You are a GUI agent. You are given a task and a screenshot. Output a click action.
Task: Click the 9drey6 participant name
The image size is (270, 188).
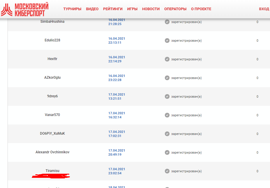[x=52, y=96]
